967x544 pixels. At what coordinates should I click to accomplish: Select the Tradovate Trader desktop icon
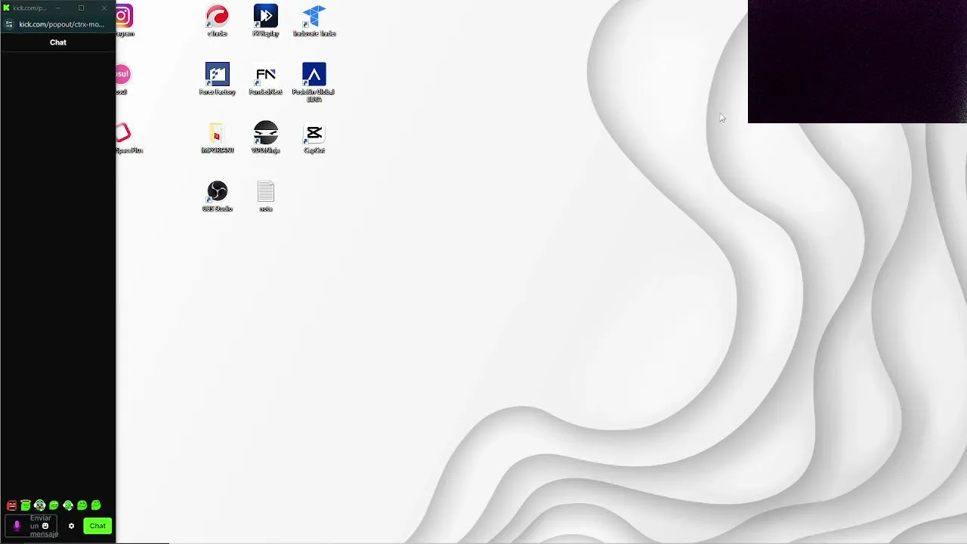(314, 21)
